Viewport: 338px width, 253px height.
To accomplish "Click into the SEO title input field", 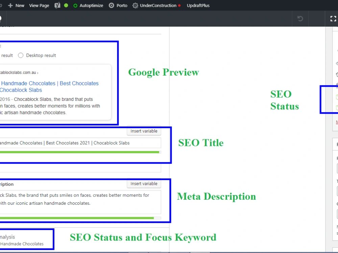I will 80,143.
